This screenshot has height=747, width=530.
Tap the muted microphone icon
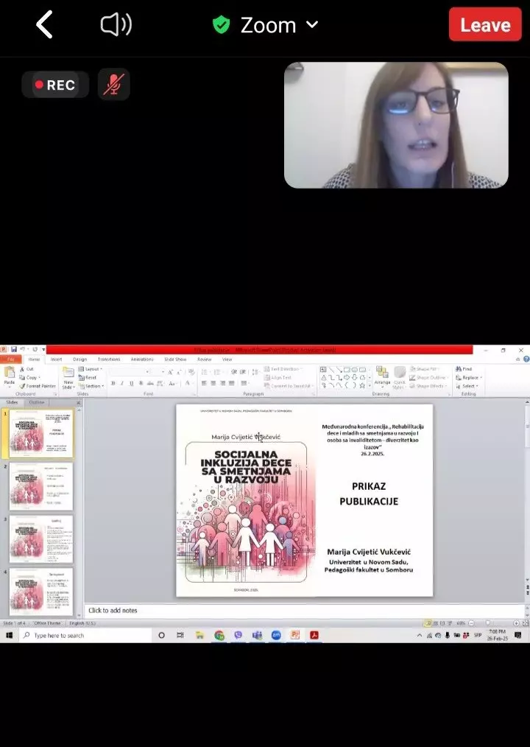point(114,85)
